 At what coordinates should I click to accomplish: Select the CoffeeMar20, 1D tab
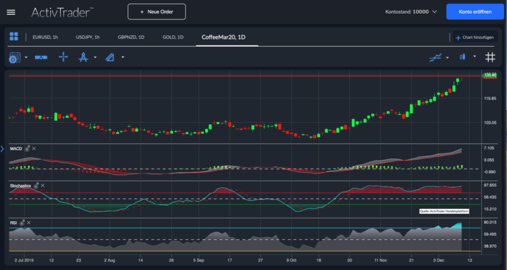coord(224,37)
